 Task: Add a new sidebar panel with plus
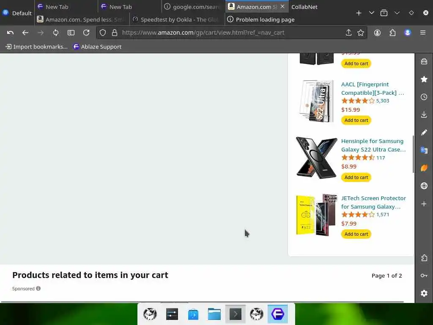424,204
